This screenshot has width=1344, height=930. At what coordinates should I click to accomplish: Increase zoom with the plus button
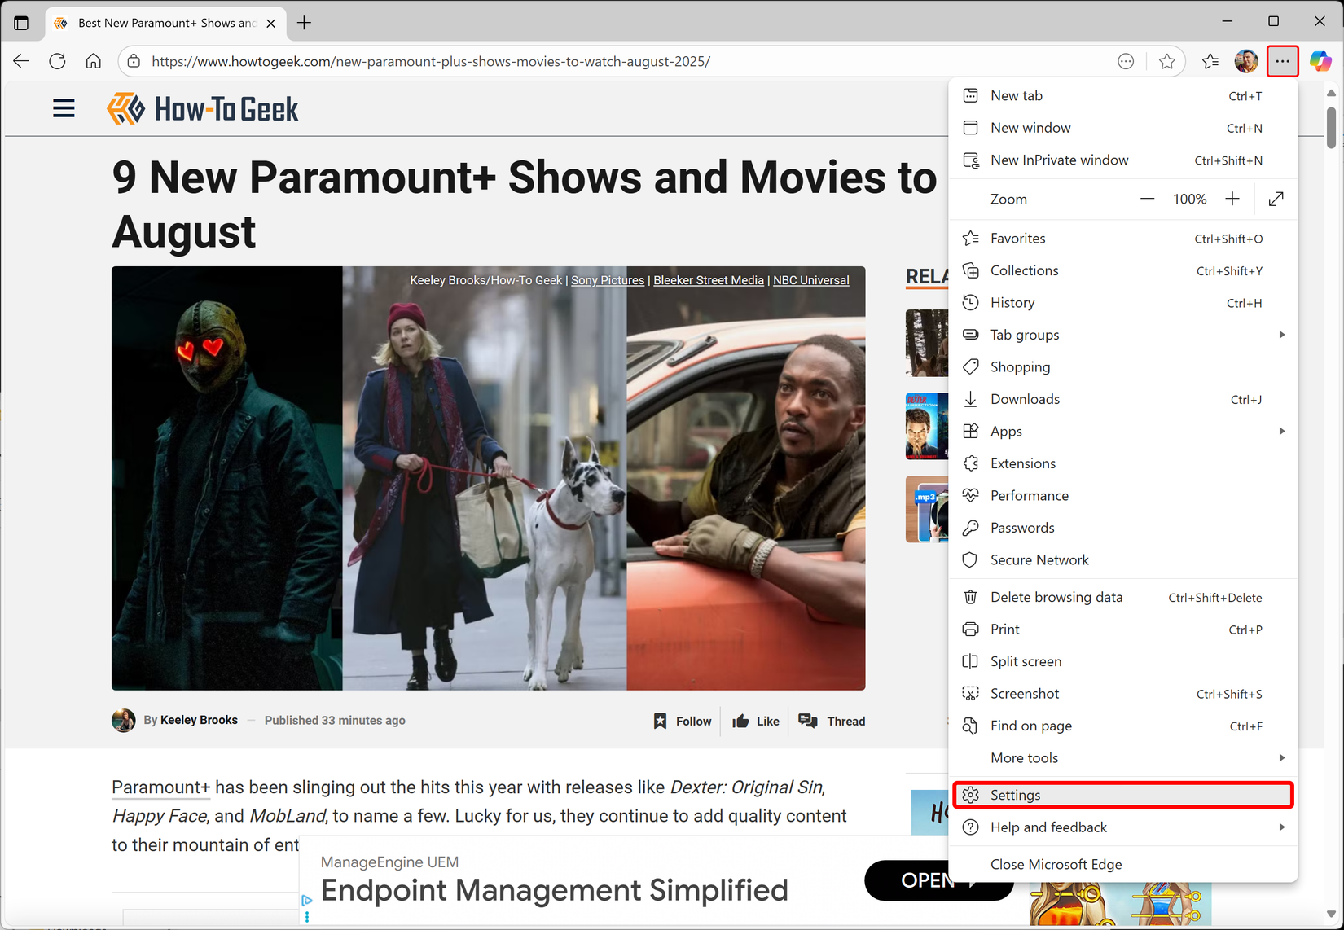click(1232, 199)
